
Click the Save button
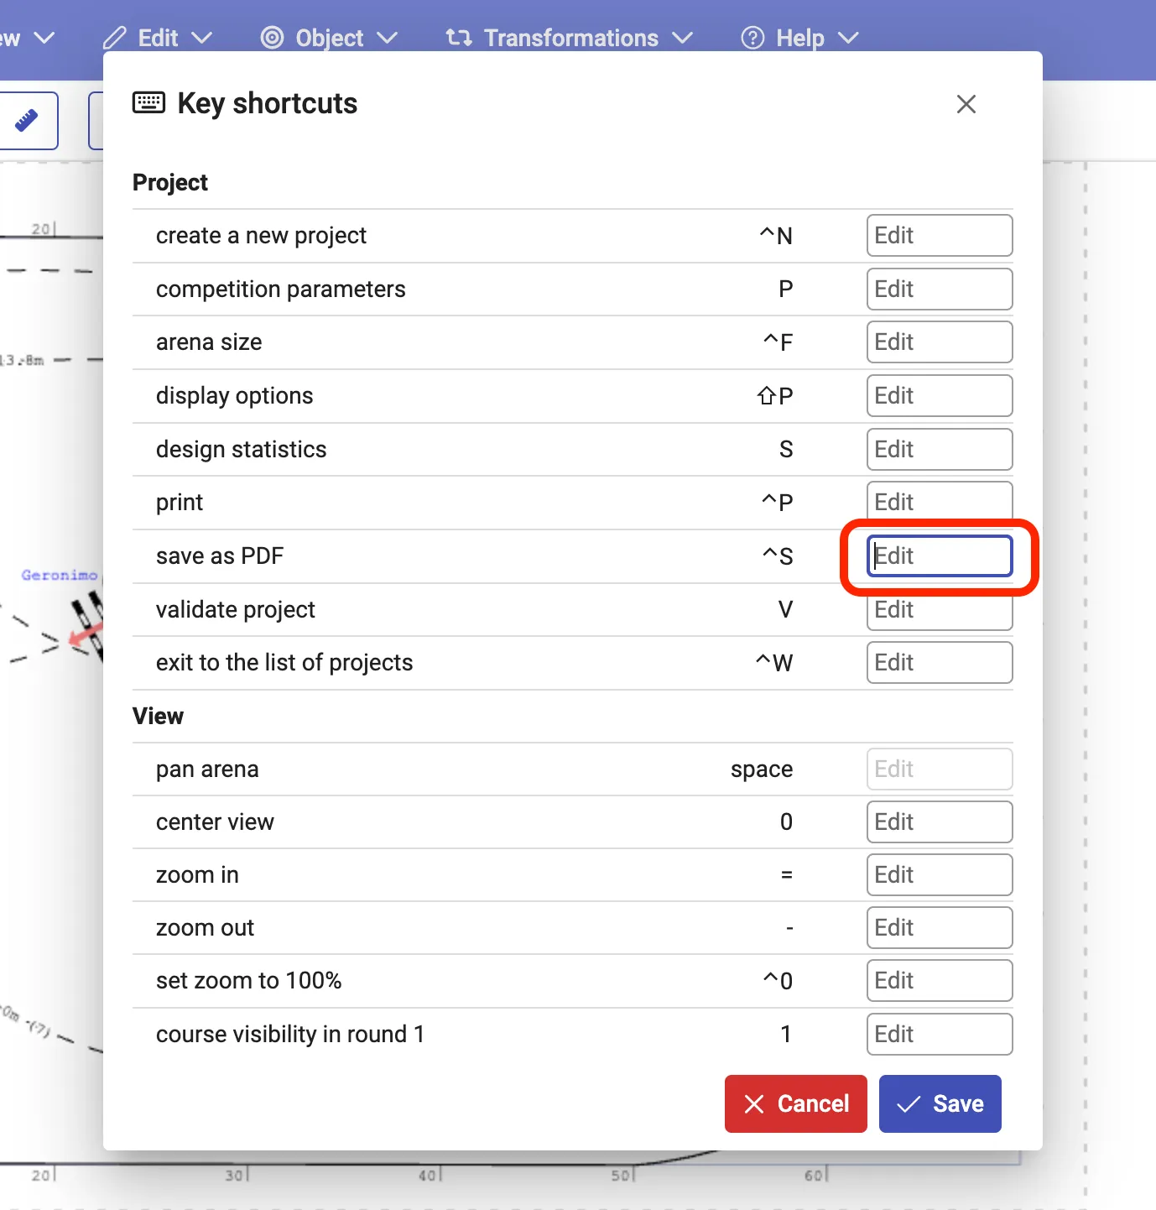point(940,1103)
